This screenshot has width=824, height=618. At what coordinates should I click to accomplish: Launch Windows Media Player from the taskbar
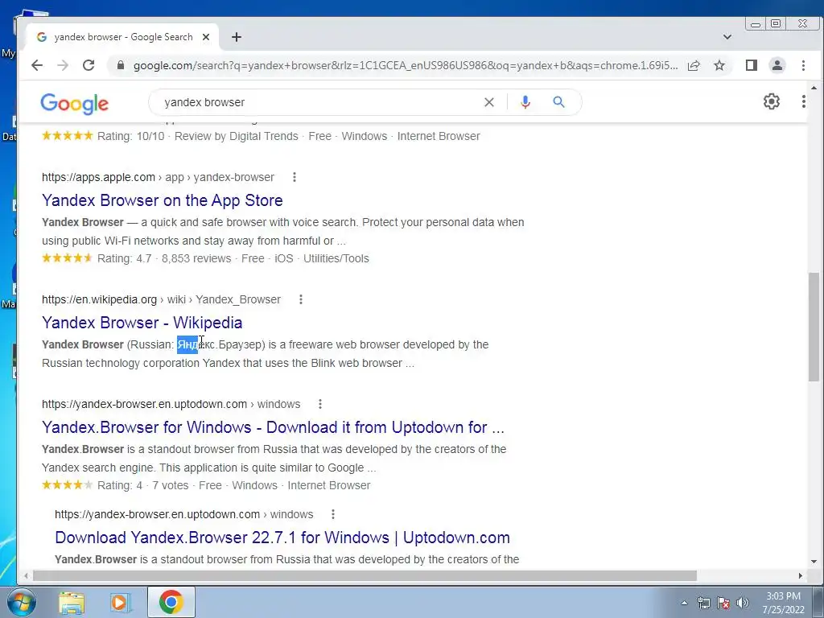pos(121,602)
